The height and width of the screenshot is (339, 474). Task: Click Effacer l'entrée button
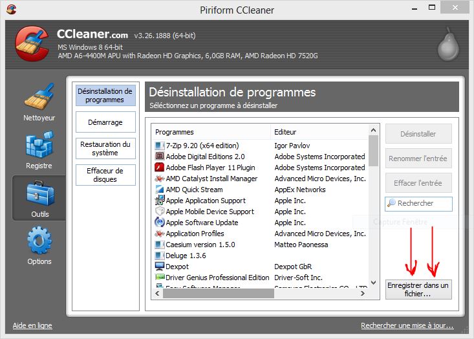click(418, 183)
